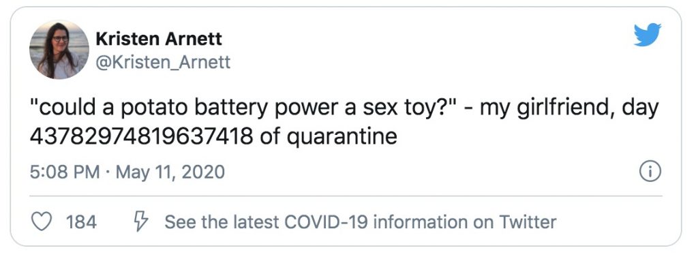Click the Twitter bird logo
698x276 pixels.
point(647,35)
